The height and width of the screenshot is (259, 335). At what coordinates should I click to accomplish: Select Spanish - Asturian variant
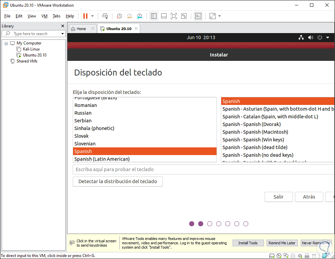[278, 109]
